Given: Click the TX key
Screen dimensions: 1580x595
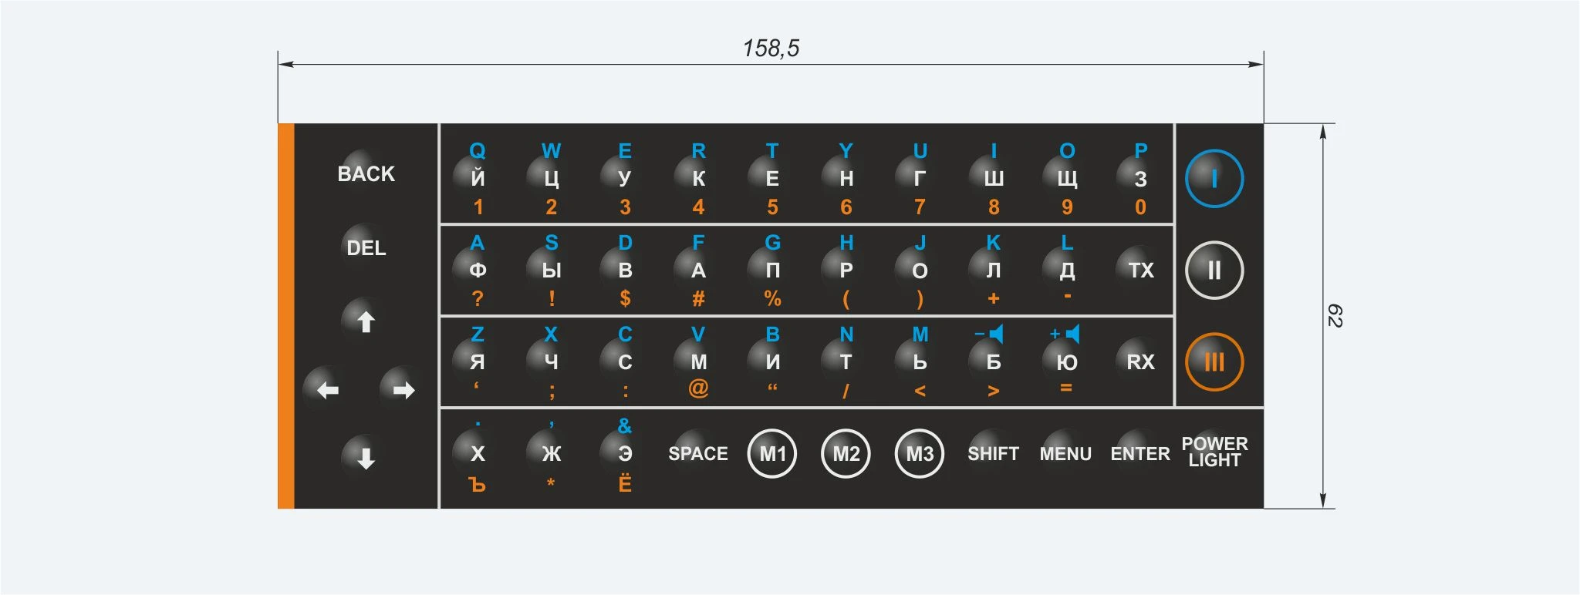Looking at the screenshot, I should tap(1140, 271).
